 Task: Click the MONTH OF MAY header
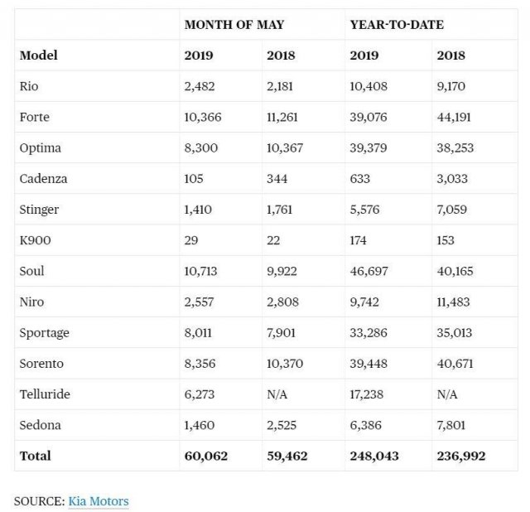coord(234,25)
